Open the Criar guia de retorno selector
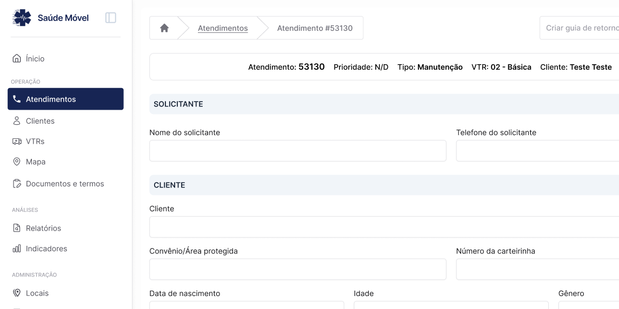This screenshot has height=309, width=619. [x=579, y=28]
